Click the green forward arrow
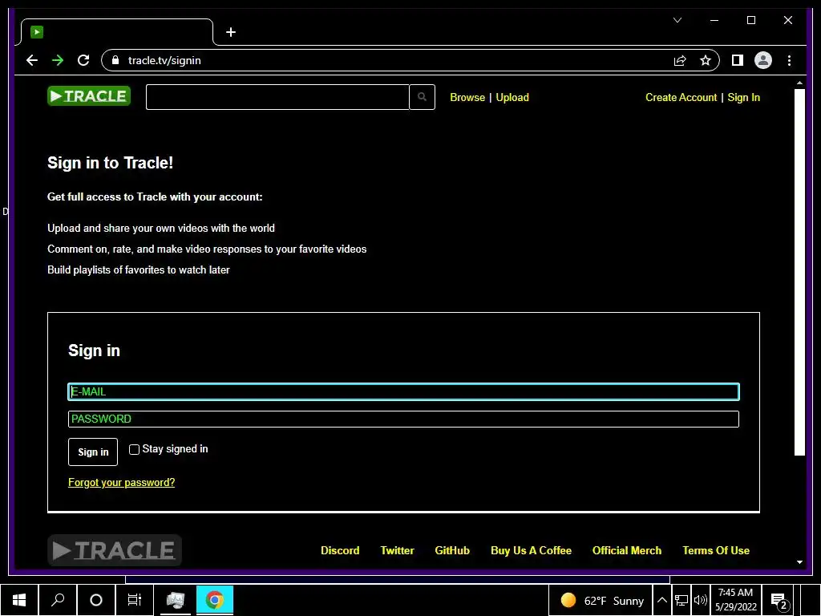 (58, 60)
